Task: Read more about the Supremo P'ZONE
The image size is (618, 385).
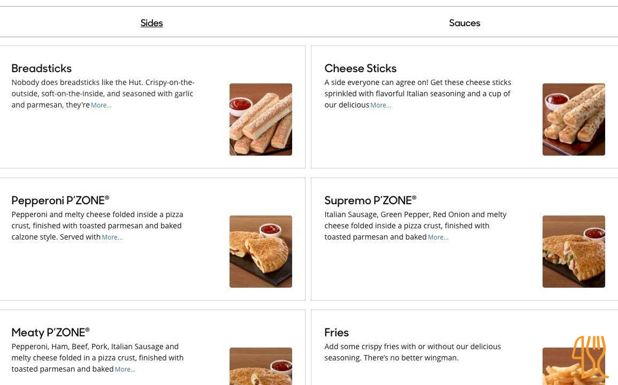Action: click(438, 237)
